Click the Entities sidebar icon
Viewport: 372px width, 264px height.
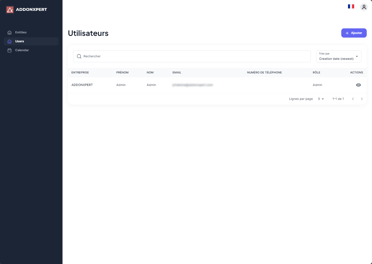pyautogui.click(x=9, y=33)
